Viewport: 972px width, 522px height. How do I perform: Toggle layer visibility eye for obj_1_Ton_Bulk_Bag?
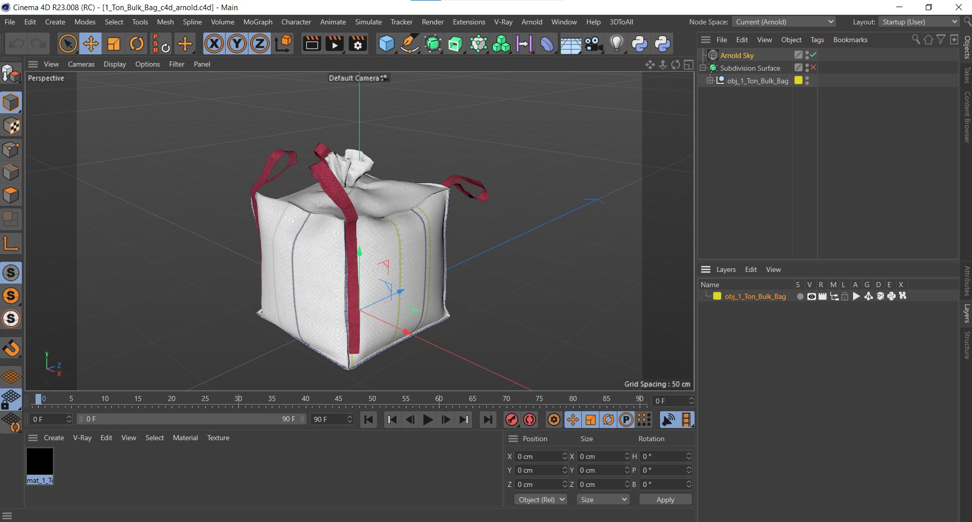click(x=811, y=296)
